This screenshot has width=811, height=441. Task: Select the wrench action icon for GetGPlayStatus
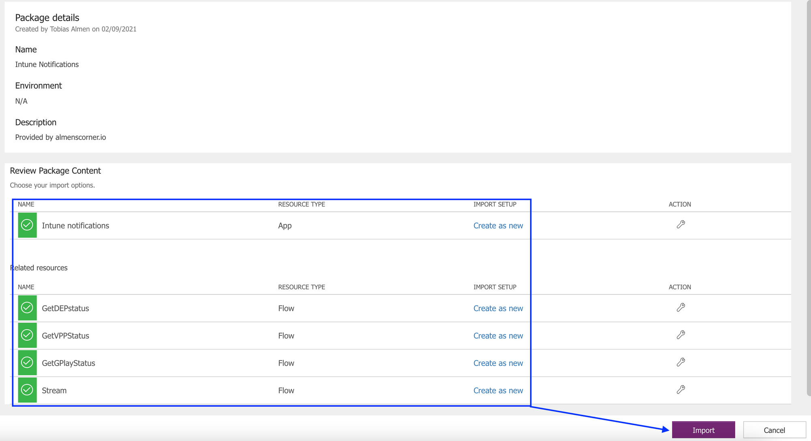682,362
